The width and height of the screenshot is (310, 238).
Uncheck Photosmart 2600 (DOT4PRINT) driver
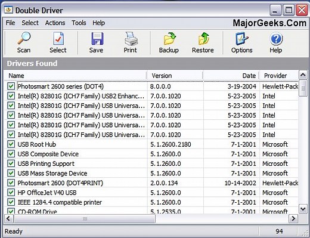click(11, 183)
